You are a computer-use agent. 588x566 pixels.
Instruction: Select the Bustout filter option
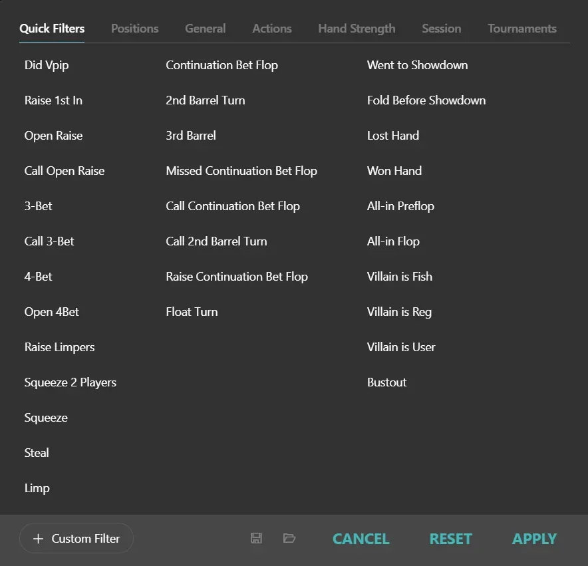[x=386, y=382]
